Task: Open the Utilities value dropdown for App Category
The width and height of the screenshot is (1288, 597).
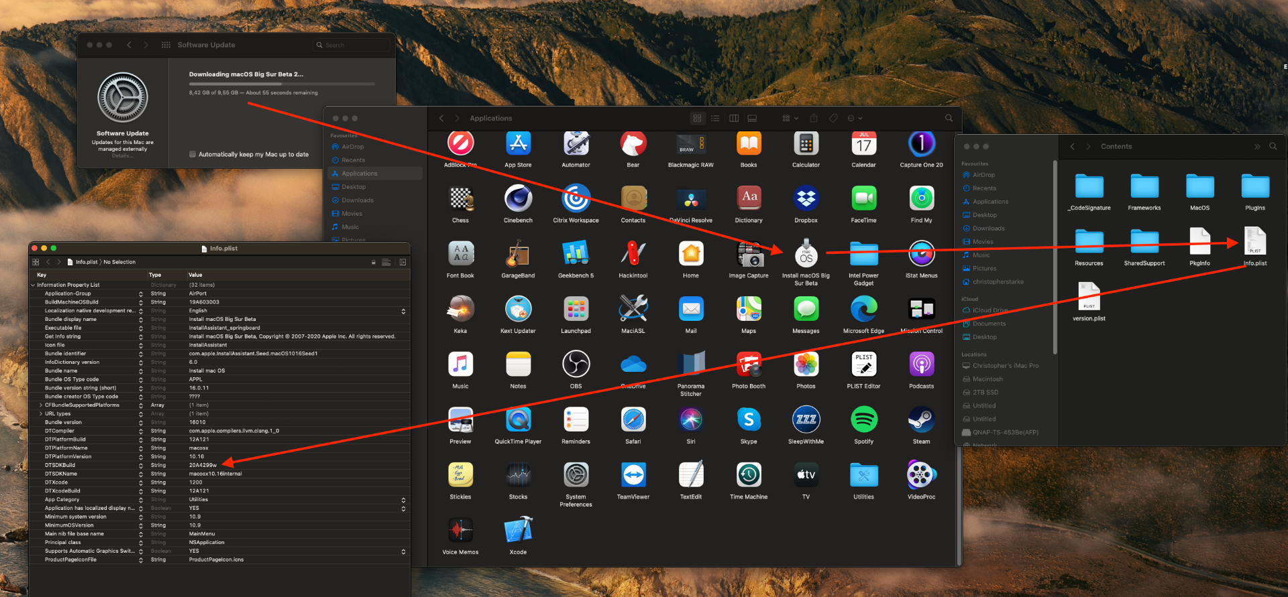Action: click(403, 500)
